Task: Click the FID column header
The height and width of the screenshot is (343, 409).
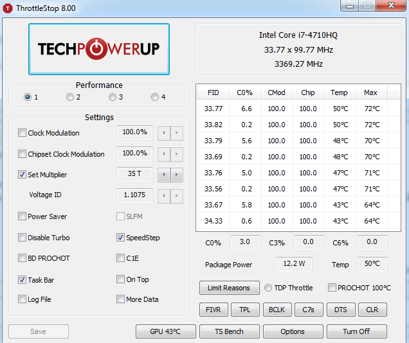Action: point(214,92)
